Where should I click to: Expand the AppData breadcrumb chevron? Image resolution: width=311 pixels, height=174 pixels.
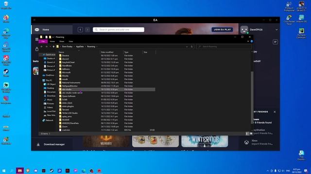point(86,47)
